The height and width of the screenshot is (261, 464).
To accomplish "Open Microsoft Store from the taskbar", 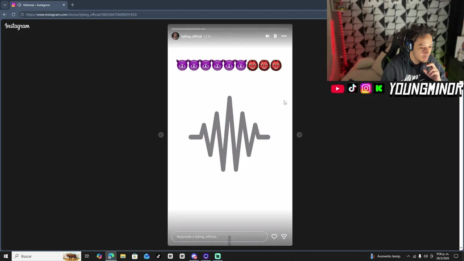I will 134,256.
